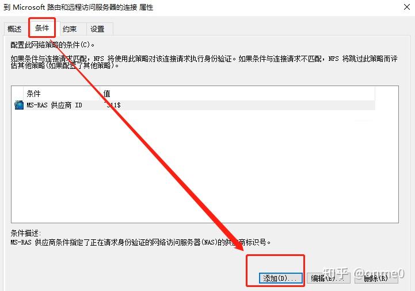Screen dimensions: 415x291
Task: Select the MS-RAS 供应商 ID row
Action: [x=195, y=105]
